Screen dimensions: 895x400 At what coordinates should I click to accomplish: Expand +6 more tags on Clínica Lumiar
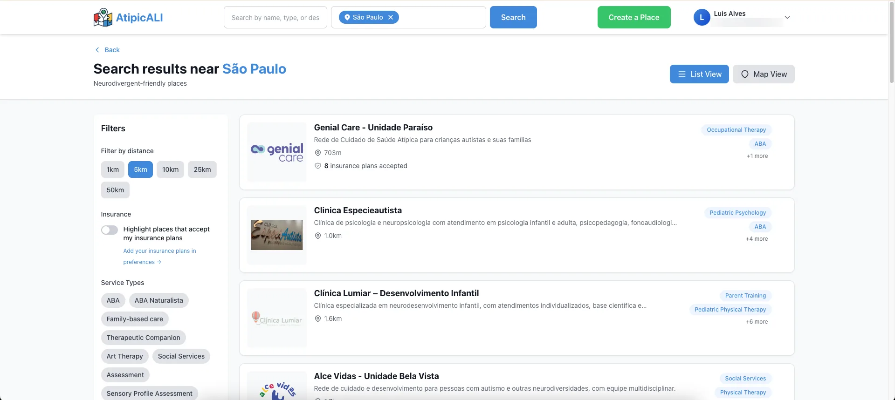pyautogui.click(x=757, y=322)
